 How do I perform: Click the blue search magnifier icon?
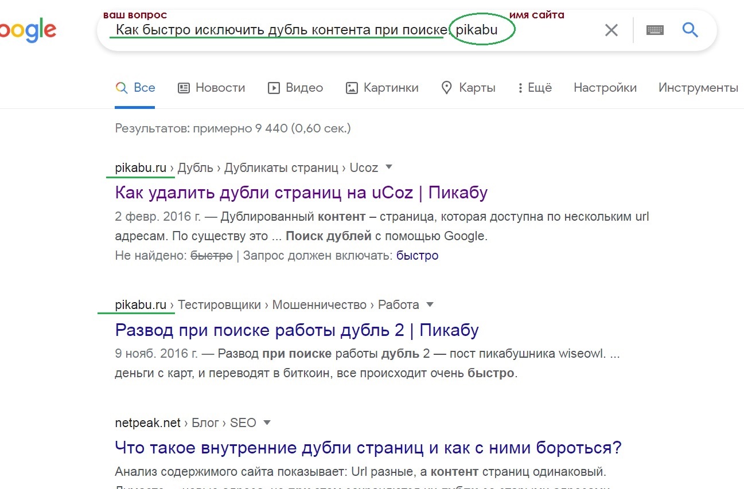point(690,30)
